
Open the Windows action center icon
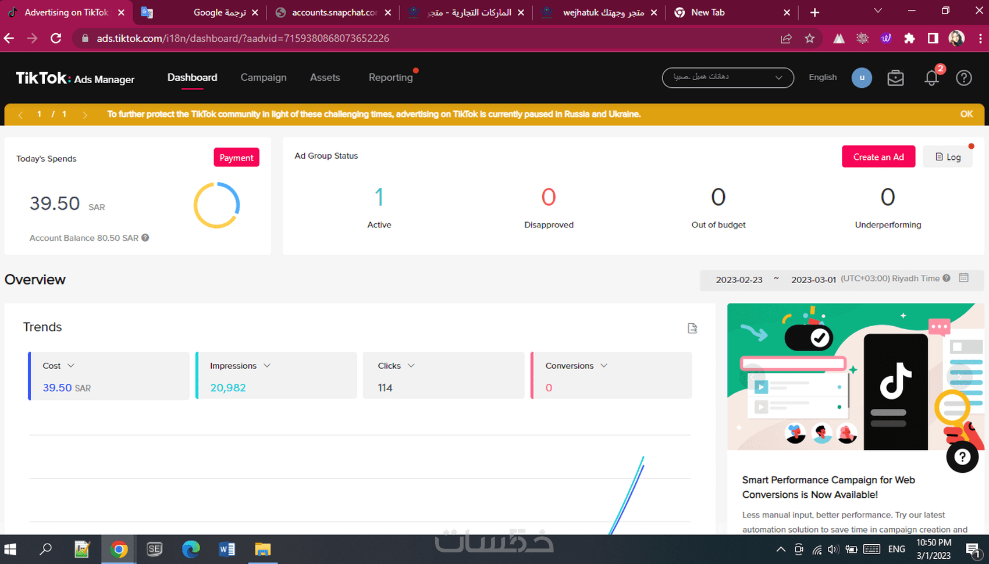[973, 549]
